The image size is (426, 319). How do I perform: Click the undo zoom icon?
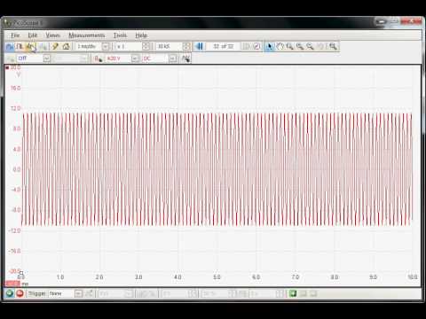[x=320, y=46]
